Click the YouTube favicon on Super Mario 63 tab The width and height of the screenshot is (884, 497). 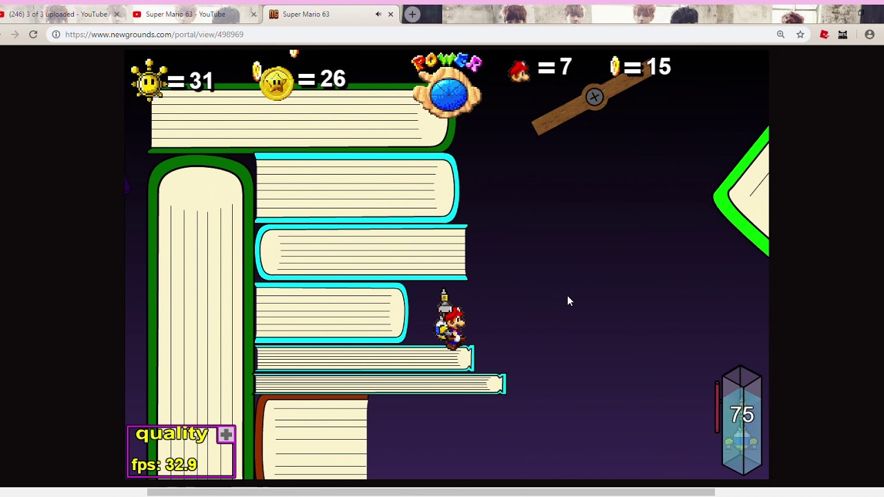click(x=137, y=14)
